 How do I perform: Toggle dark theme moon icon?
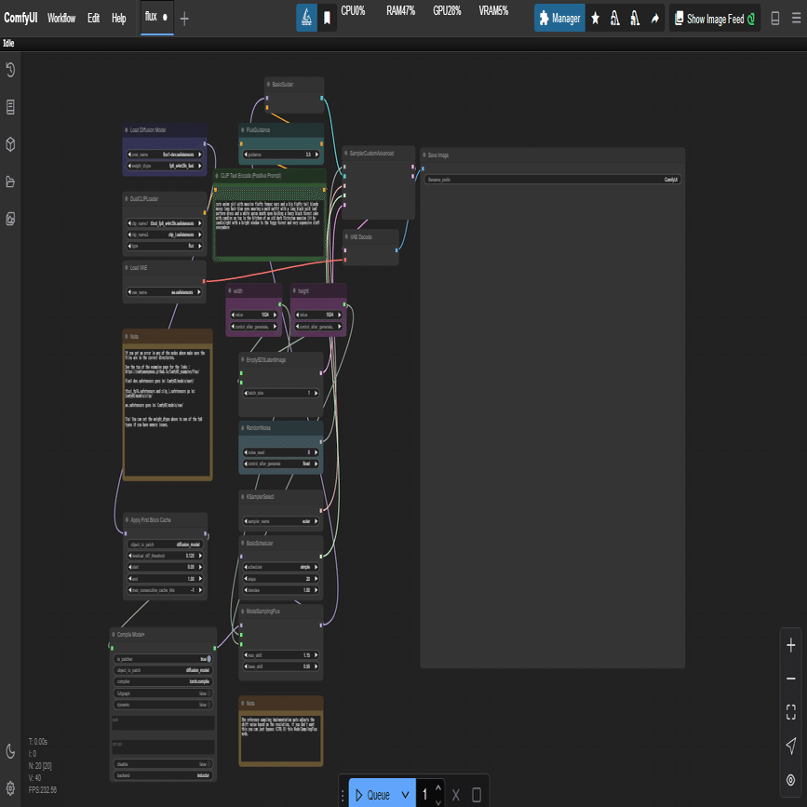pos(10,751)
